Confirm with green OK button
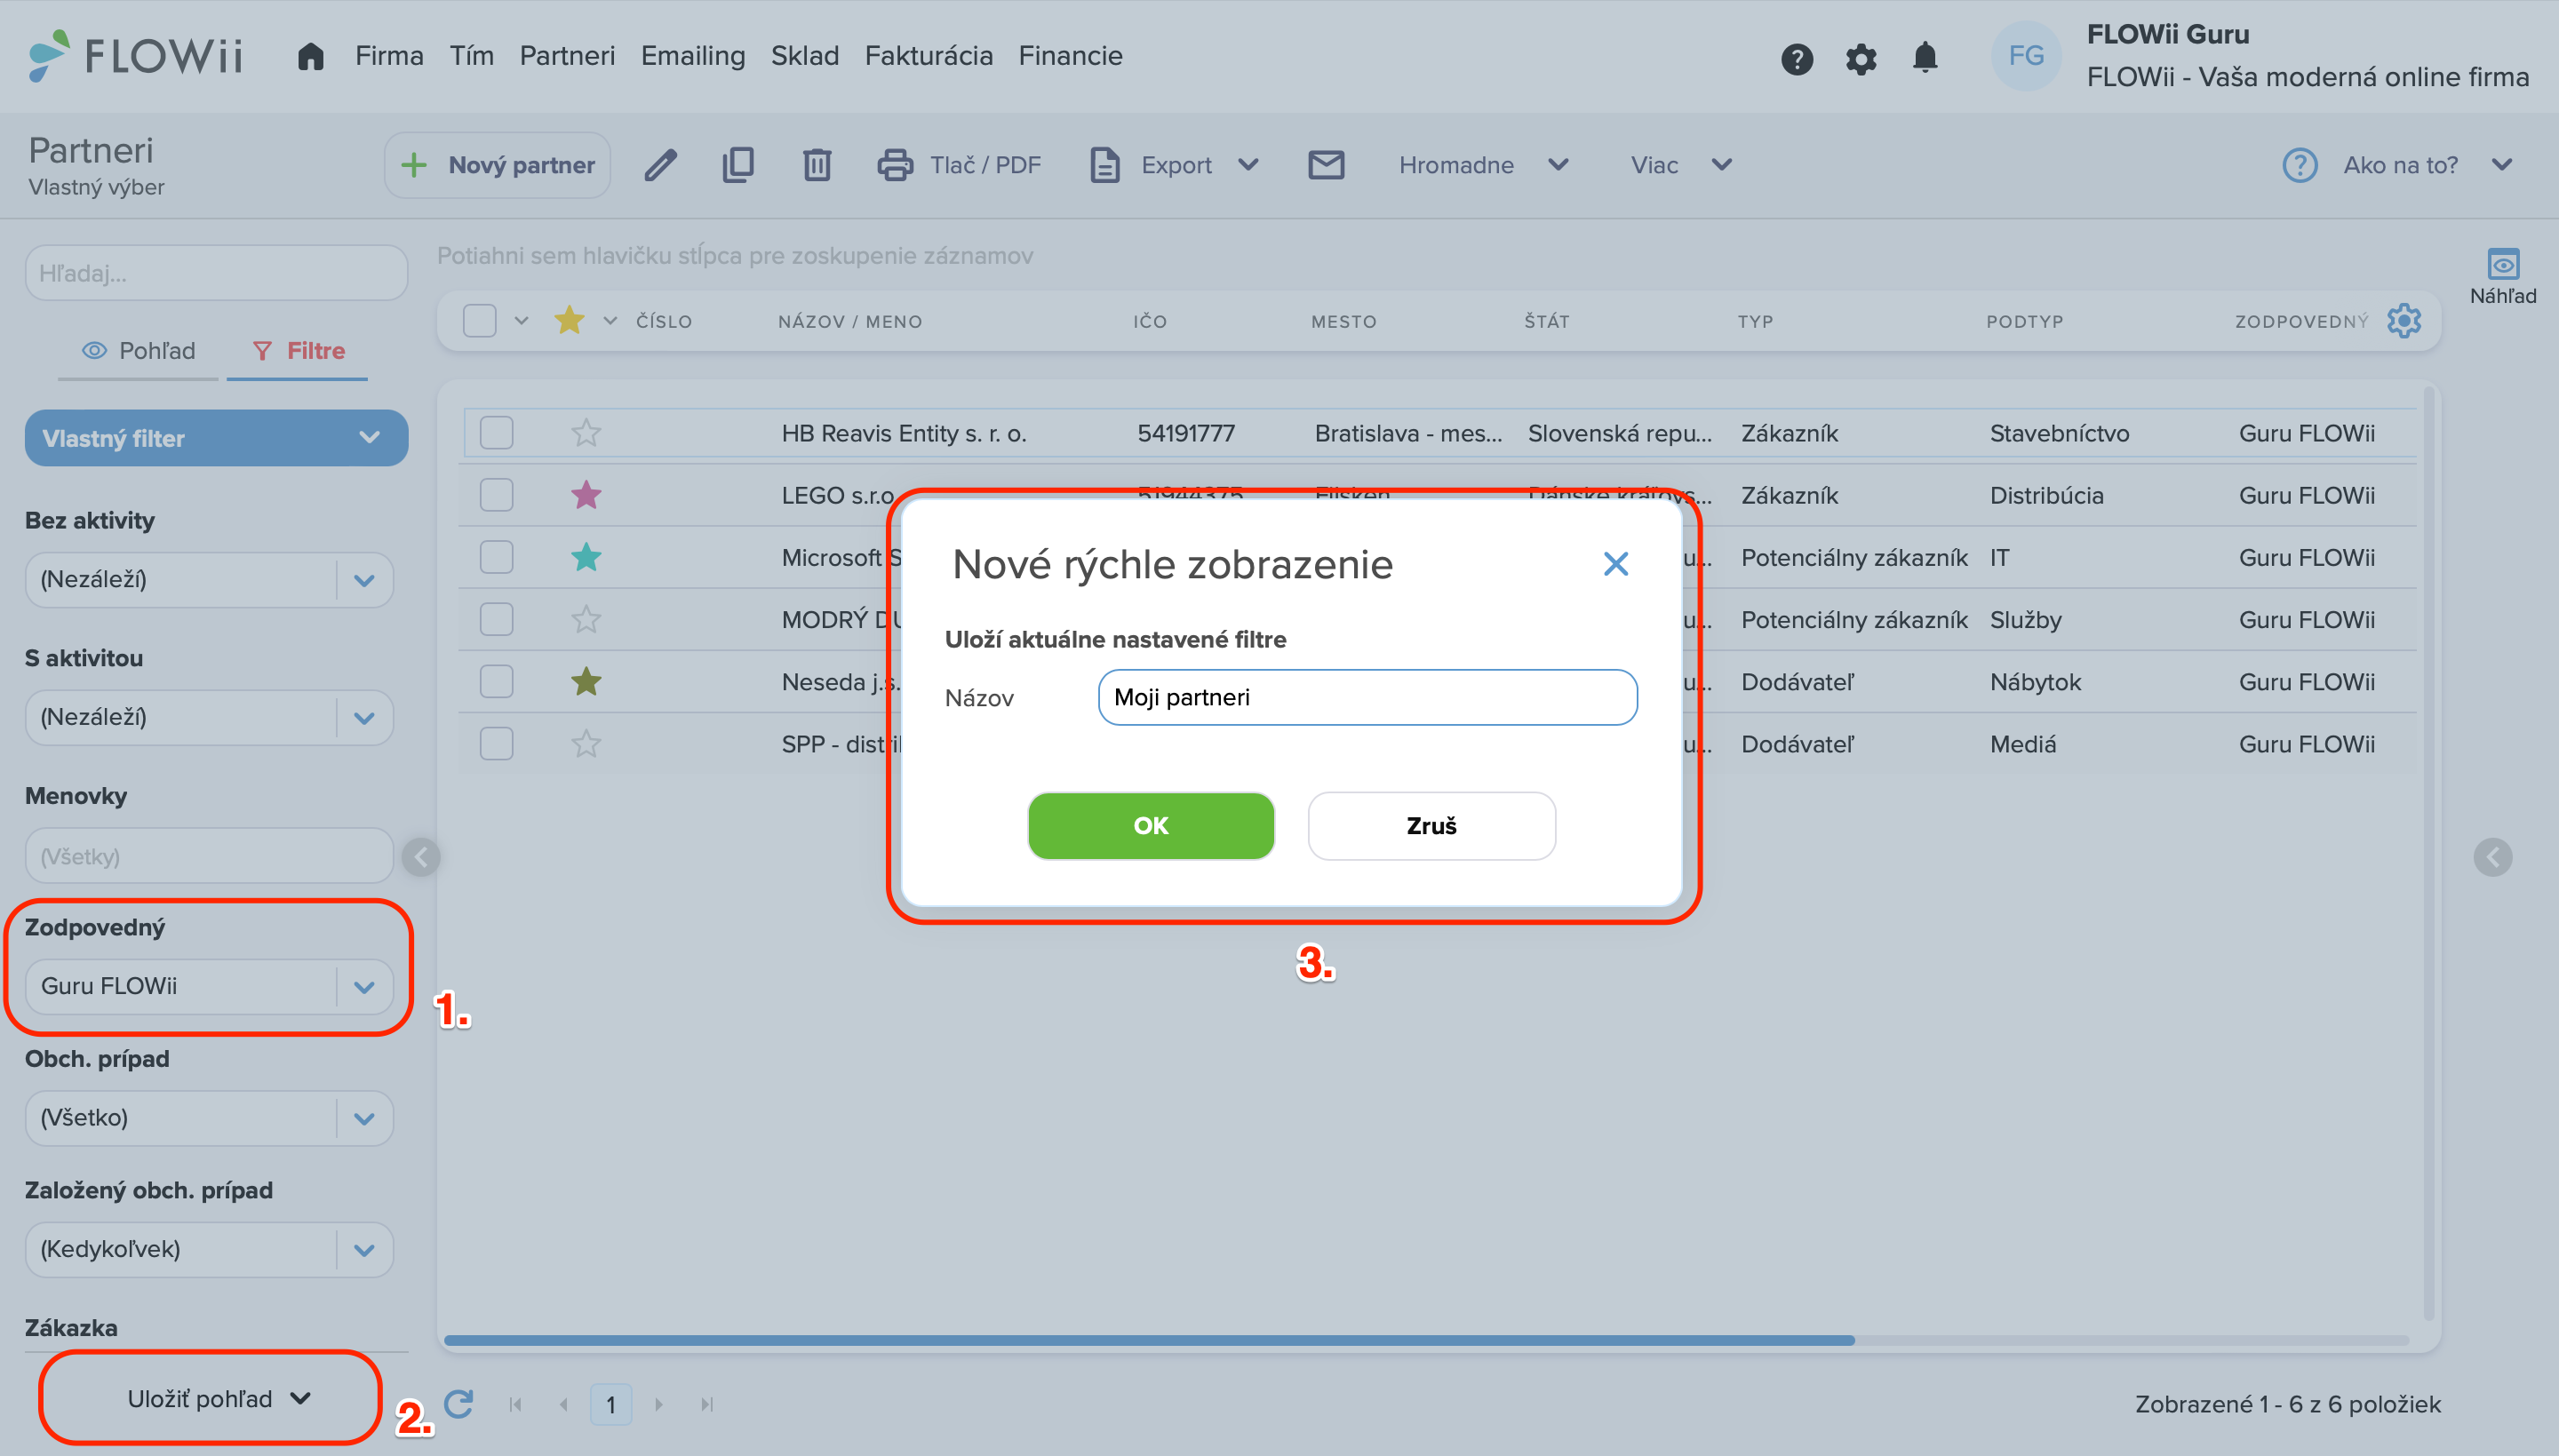This screenshot has width=2559, height=1456. [x=1150, y=826]
